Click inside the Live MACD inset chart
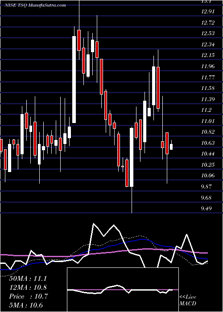Image resolution: width=223 pixels, height=312 pixels. pyautogui.click(x=123, y=290)
